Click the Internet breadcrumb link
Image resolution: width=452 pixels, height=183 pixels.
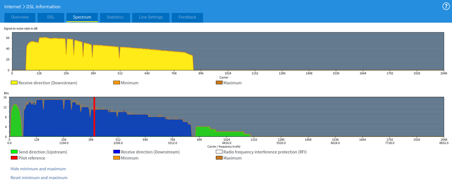pos(13,7)
